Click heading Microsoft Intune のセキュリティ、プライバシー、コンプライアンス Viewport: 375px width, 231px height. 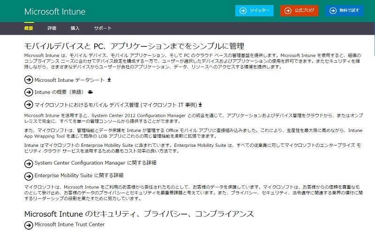[139, 214]
